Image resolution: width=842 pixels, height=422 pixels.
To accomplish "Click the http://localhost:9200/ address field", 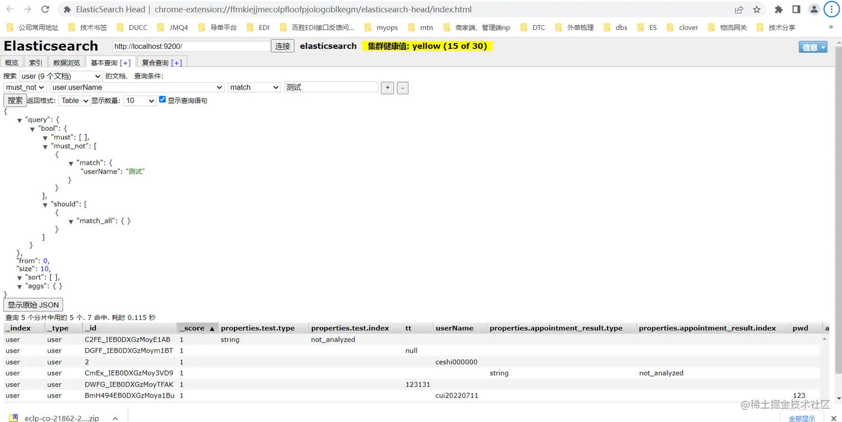I will 191,46.
